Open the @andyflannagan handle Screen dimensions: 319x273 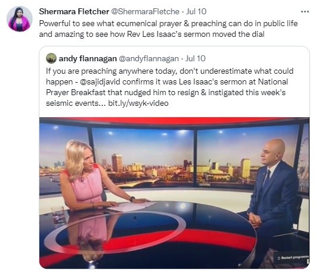(148, 59)
